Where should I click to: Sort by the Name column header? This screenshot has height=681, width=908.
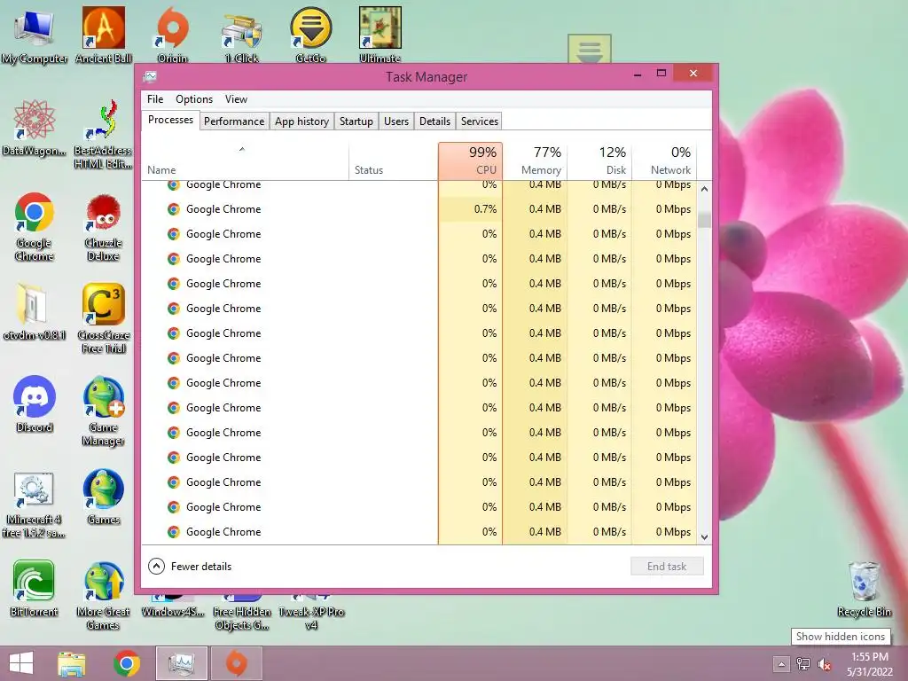click(x=245, y=161)
